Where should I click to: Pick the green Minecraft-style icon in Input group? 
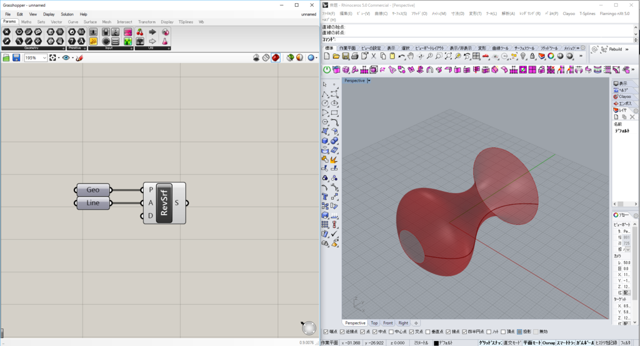point(127,41)
